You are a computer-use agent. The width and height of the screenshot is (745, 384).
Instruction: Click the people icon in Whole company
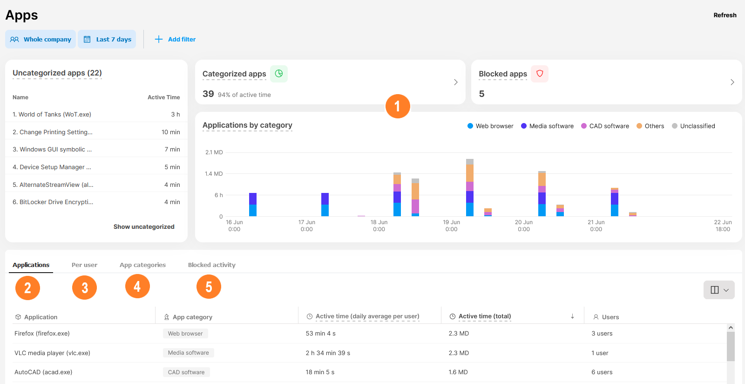pyautogui.click(x=14, y=39)
